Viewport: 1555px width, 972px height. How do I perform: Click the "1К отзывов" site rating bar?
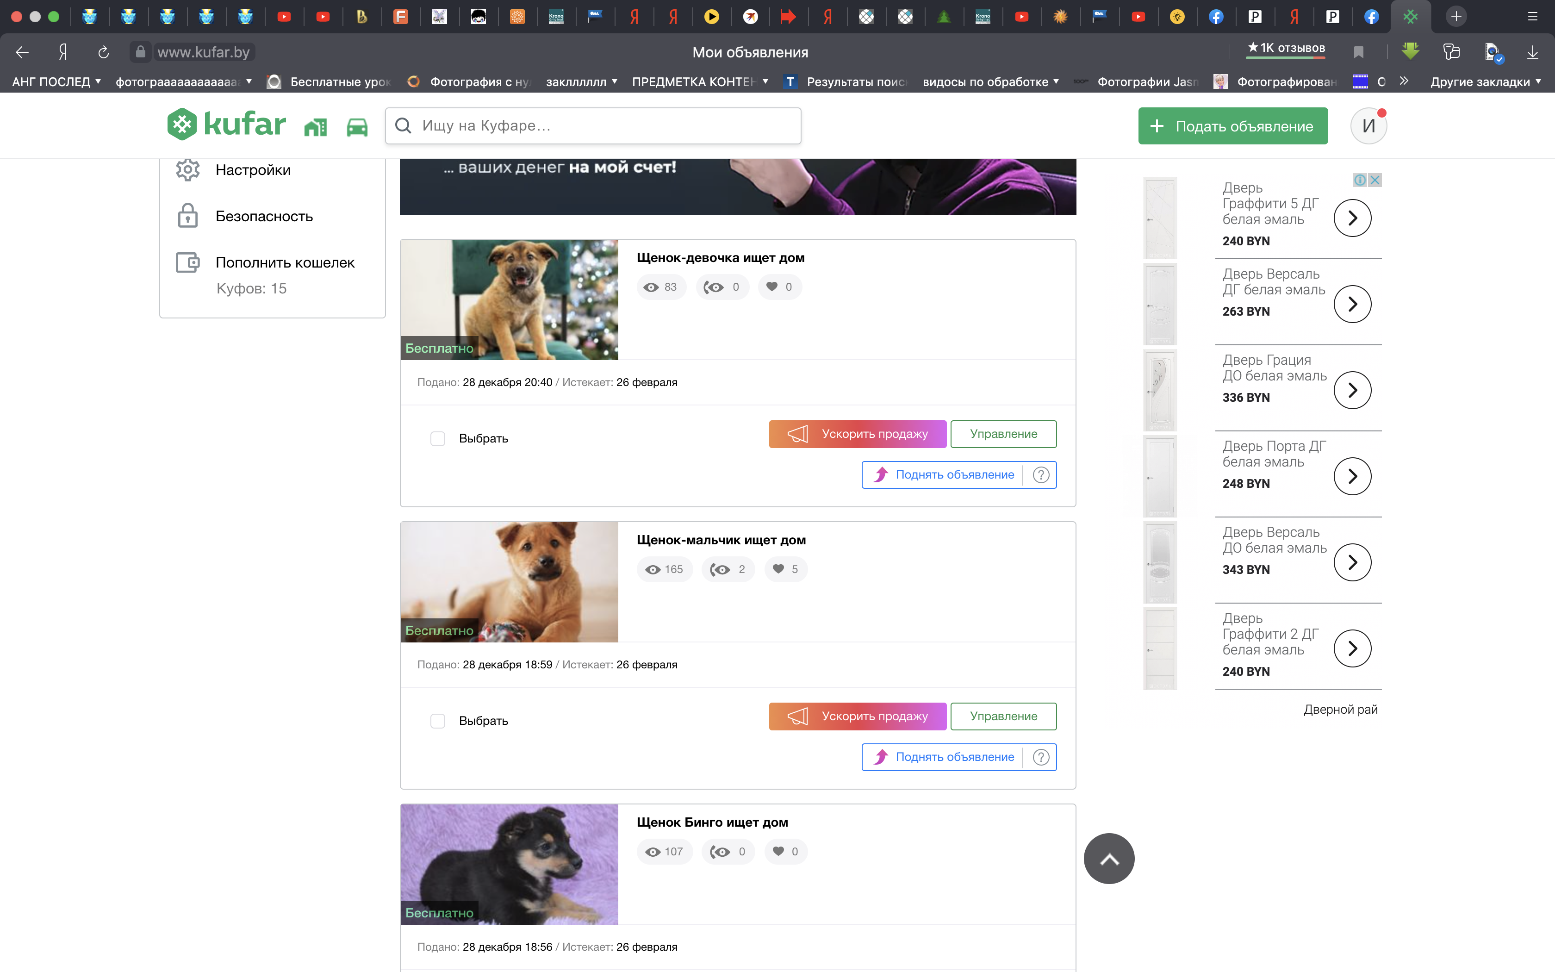pos(1285,49)
